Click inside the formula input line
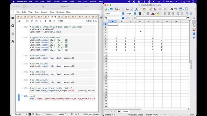Screen dimensions: 207x116 [161, 18]
